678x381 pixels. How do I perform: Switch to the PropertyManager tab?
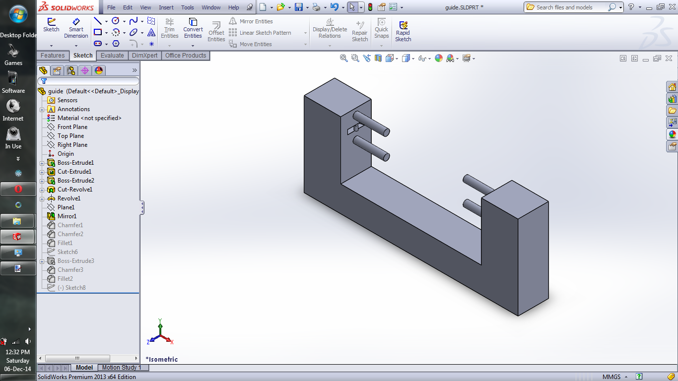pos(57,70)
